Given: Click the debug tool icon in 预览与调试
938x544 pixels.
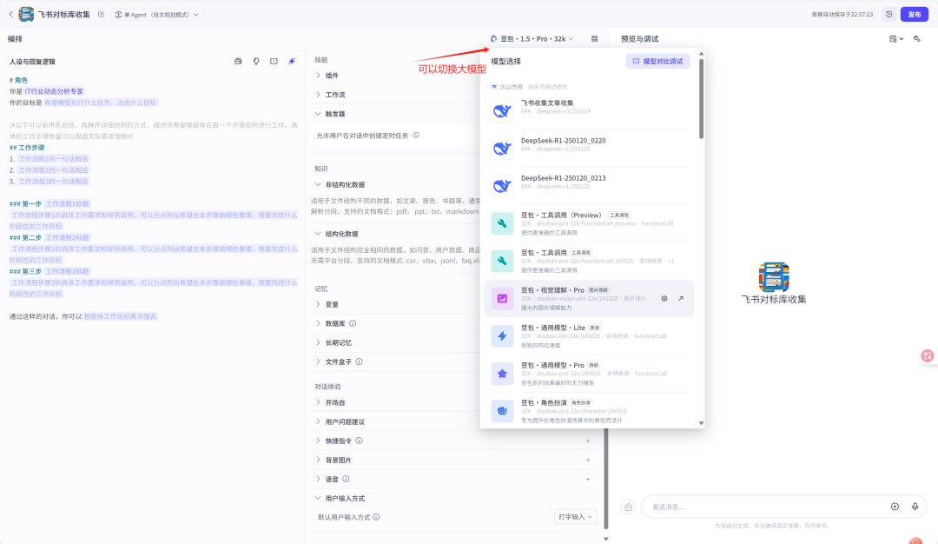Looking at the screenshot, I should tap(917, 39).
